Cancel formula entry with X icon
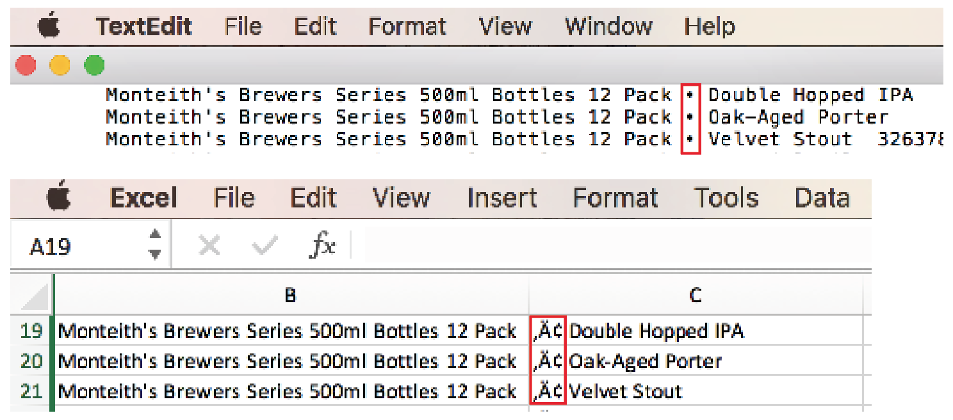Viewport: 953px width, 420px height. 209,245
